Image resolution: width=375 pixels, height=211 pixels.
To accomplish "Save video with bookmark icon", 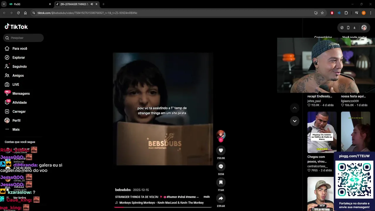I will (221, 182).
